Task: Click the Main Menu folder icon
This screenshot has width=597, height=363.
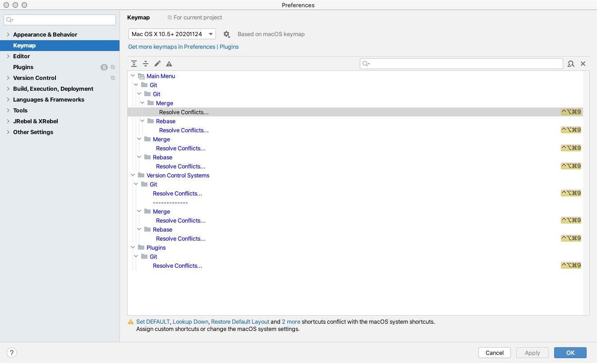Action: pyautogui.click(x=141, y=76)
